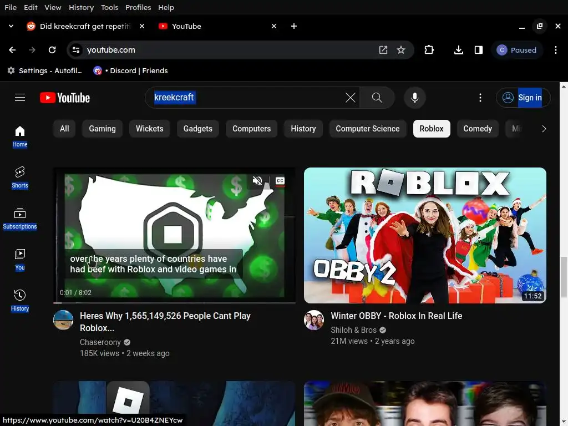Open Shorts in the sidebar
Viewport: 568px width, 426px height.
click(x=20, y=177)
